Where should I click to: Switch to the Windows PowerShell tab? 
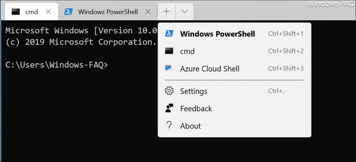pos(108,12)
